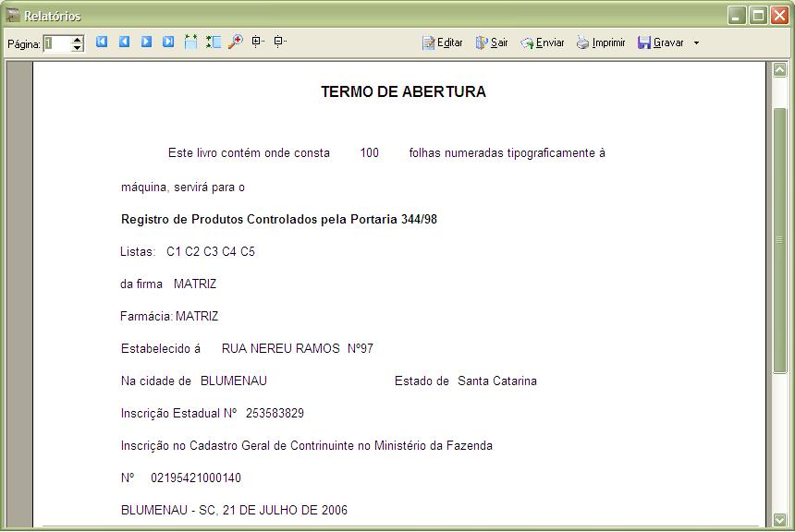The height and width of the screenshot is (532, 795).
Task: Click the vertical scrollbar up arrow
Action: click(779, 70)
